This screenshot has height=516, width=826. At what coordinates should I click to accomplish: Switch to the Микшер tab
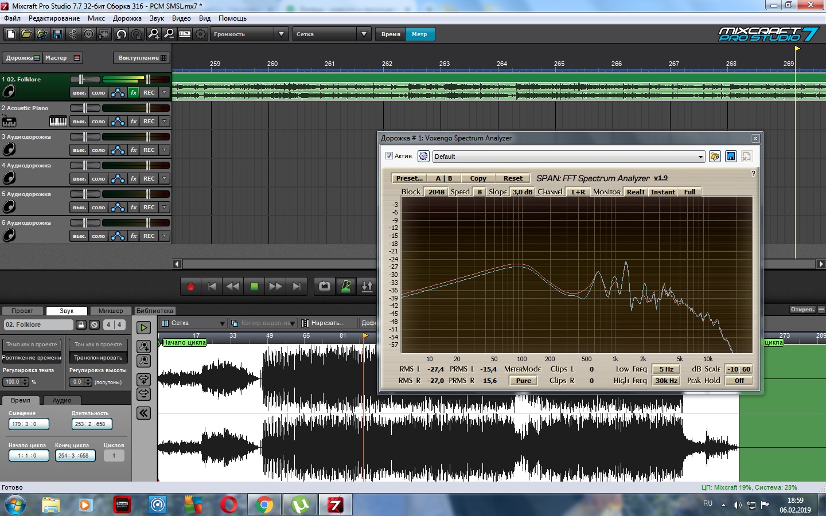coord(111,311)
